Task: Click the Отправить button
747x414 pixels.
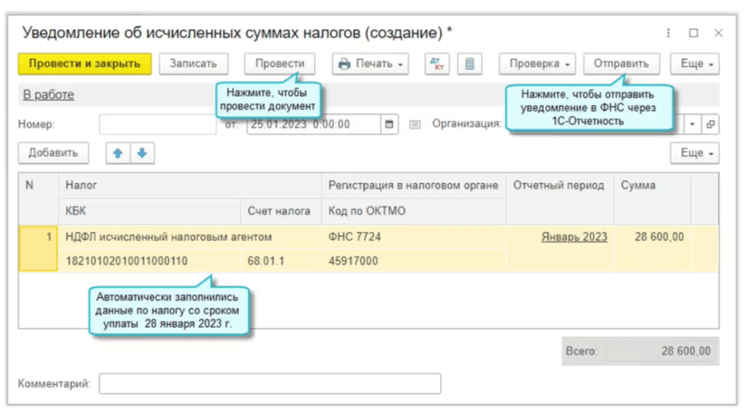Action: point(621,64)
